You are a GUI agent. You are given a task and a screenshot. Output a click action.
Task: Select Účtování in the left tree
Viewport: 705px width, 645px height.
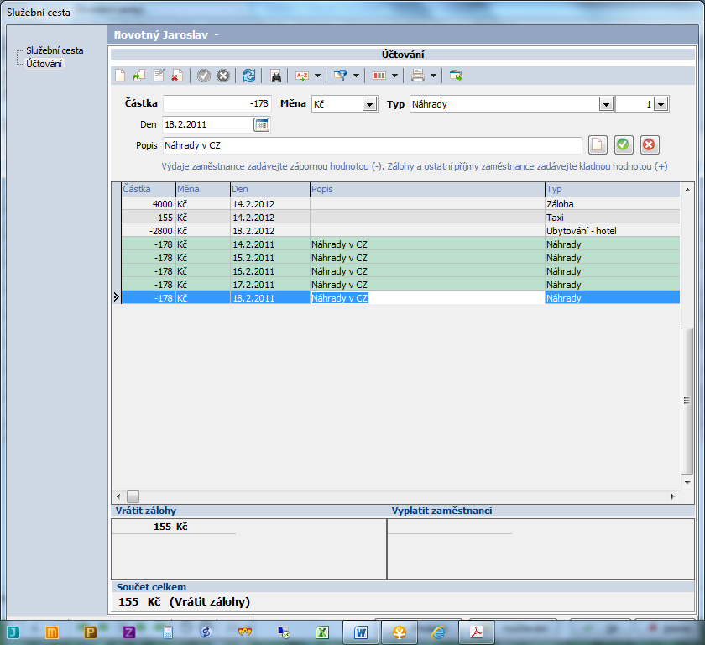[44, 64]
